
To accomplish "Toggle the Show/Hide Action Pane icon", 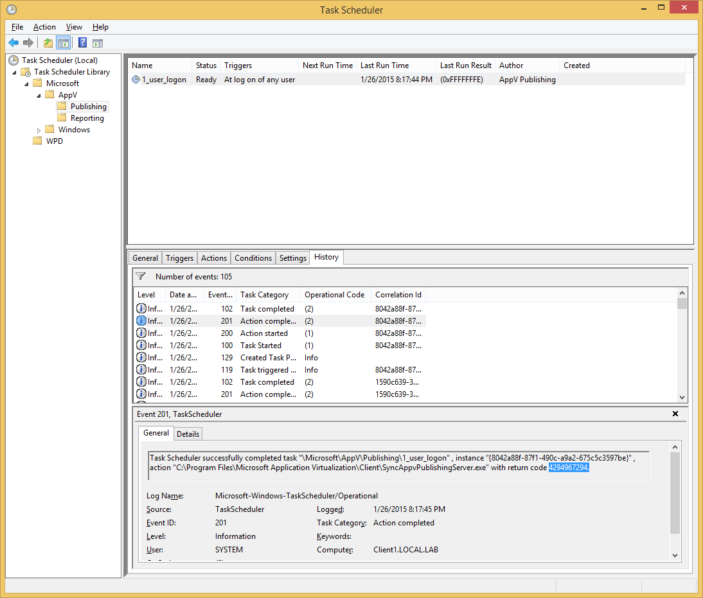I will pyautogui.click(x=98, y=43).
